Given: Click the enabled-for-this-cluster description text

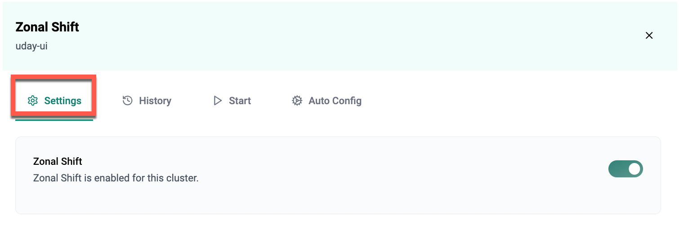Looking at the screenshot, I should pyautogui.click(x=116, y=178).
